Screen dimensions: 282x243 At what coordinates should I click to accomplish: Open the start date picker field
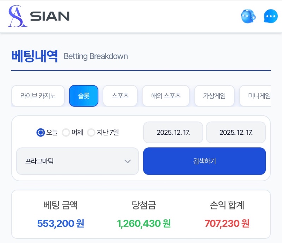click(x=173, y=133)
